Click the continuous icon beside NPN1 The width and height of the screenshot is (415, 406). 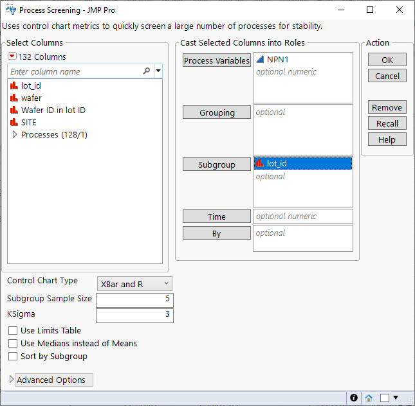point(260,59)
